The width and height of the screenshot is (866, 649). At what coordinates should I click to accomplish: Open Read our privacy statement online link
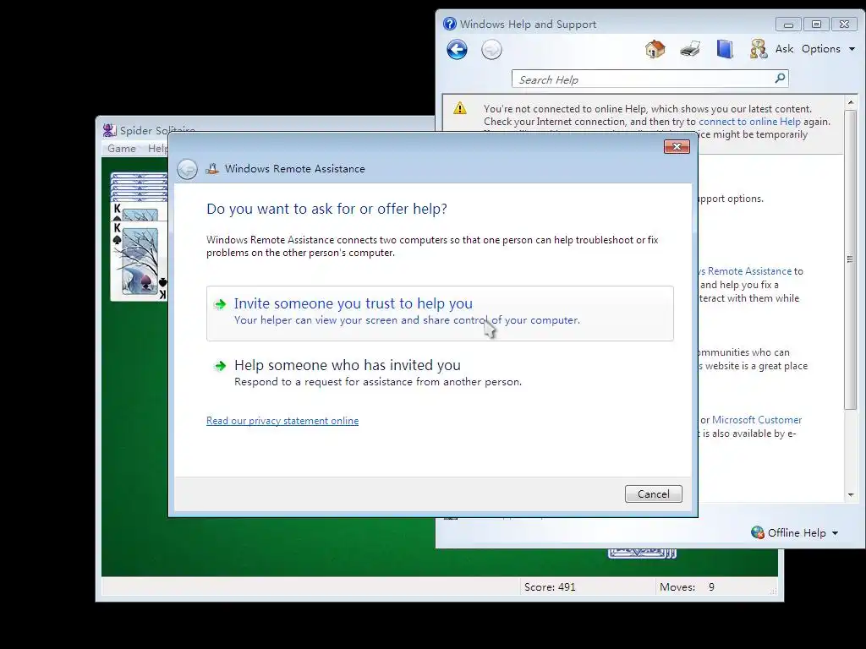coord(282,421)
